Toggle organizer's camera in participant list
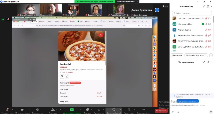214x114 pixels. tap(209, 18)
